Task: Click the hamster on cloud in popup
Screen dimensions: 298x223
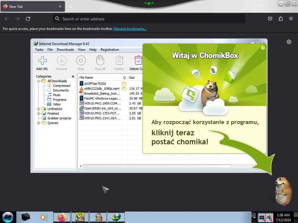Action: pyautogui.click(x=210, y=93)
